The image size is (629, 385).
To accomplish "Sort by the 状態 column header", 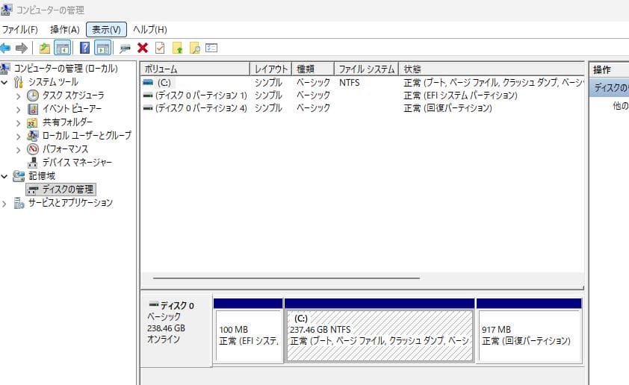I will click(492, 69).
